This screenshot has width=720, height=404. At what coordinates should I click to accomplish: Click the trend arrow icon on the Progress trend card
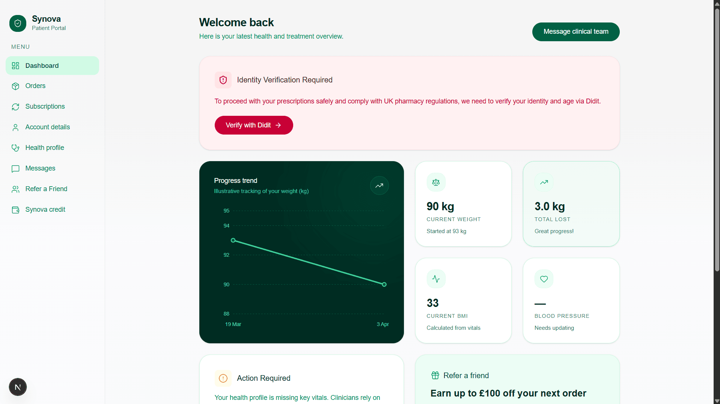click(379, 186)
